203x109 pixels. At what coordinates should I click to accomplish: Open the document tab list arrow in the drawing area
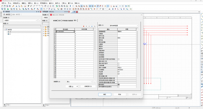pyautogui.click(x=199, y=12)
